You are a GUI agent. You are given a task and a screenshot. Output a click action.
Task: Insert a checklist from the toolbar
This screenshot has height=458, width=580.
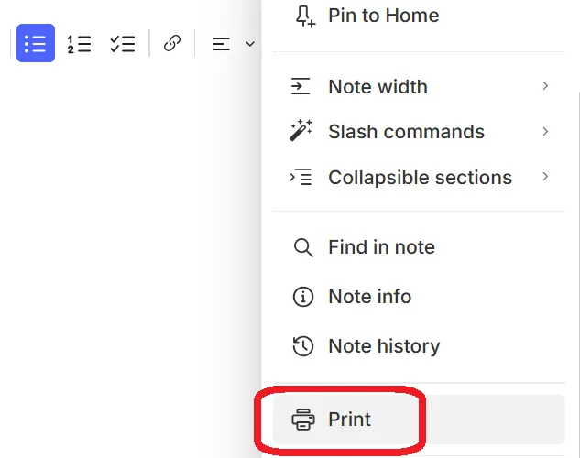123,44
